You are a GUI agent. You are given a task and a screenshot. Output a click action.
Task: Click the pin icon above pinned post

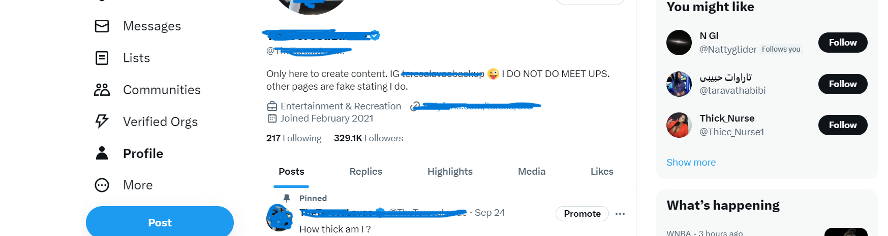point(287,199)
